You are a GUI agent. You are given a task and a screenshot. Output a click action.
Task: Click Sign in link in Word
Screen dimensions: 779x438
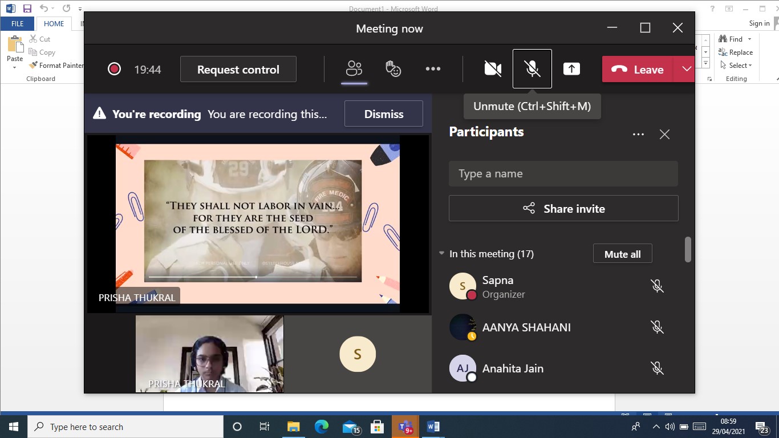pos(759,23)
